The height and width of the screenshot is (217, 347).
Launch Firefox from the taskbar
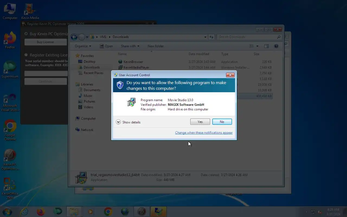click(x=41, y=212)
